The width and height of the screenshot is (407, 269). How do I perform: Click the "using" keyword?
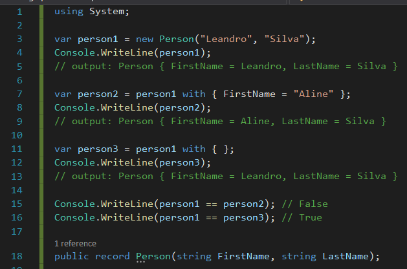tap(67, 11)
